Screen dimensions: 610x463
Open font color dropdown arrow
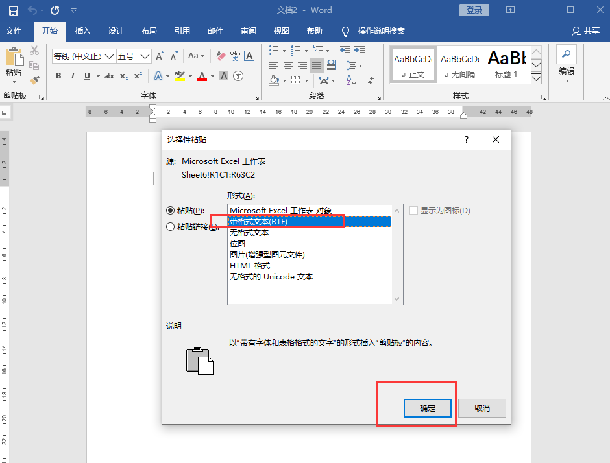click(212, 77)
